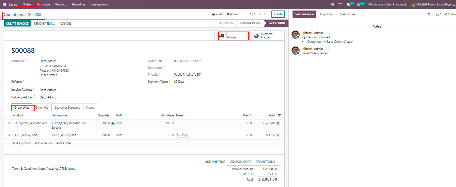This screenshot has height=187, width=456.
Task: Switch to the Other Info tab
Action: [x=42, y=108]
